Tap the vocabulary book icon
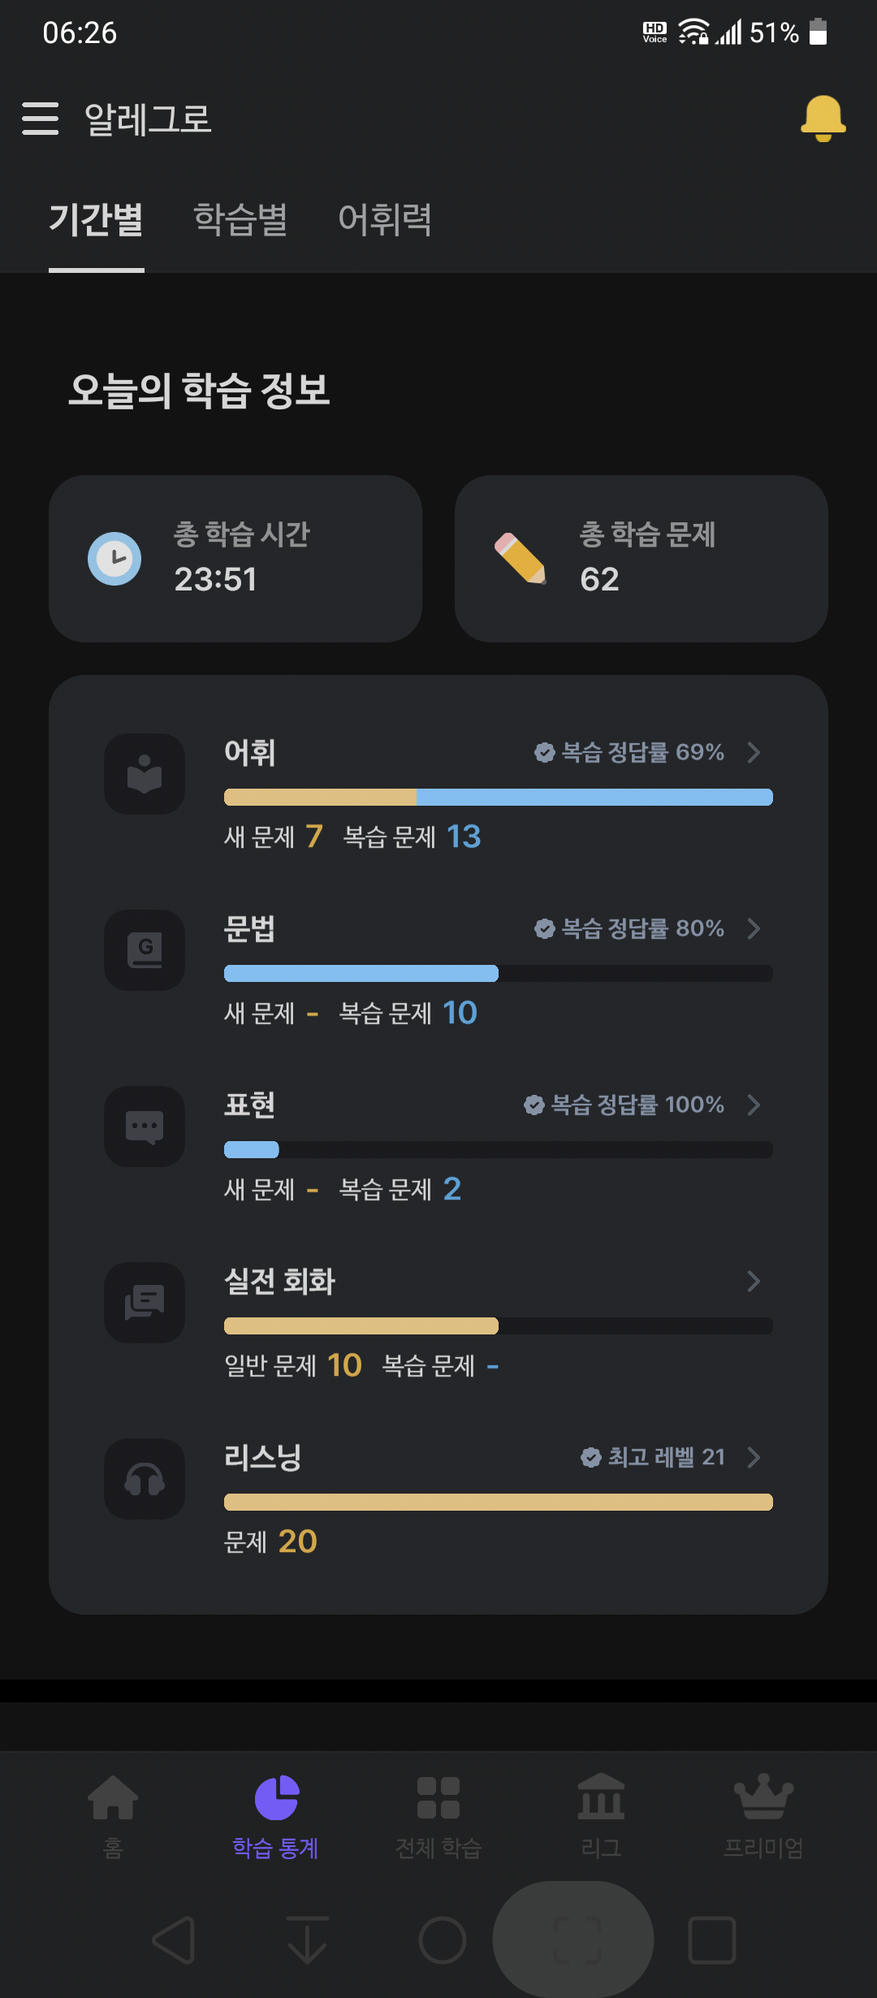Screen dimensions: 877x1998 (145, 774)
